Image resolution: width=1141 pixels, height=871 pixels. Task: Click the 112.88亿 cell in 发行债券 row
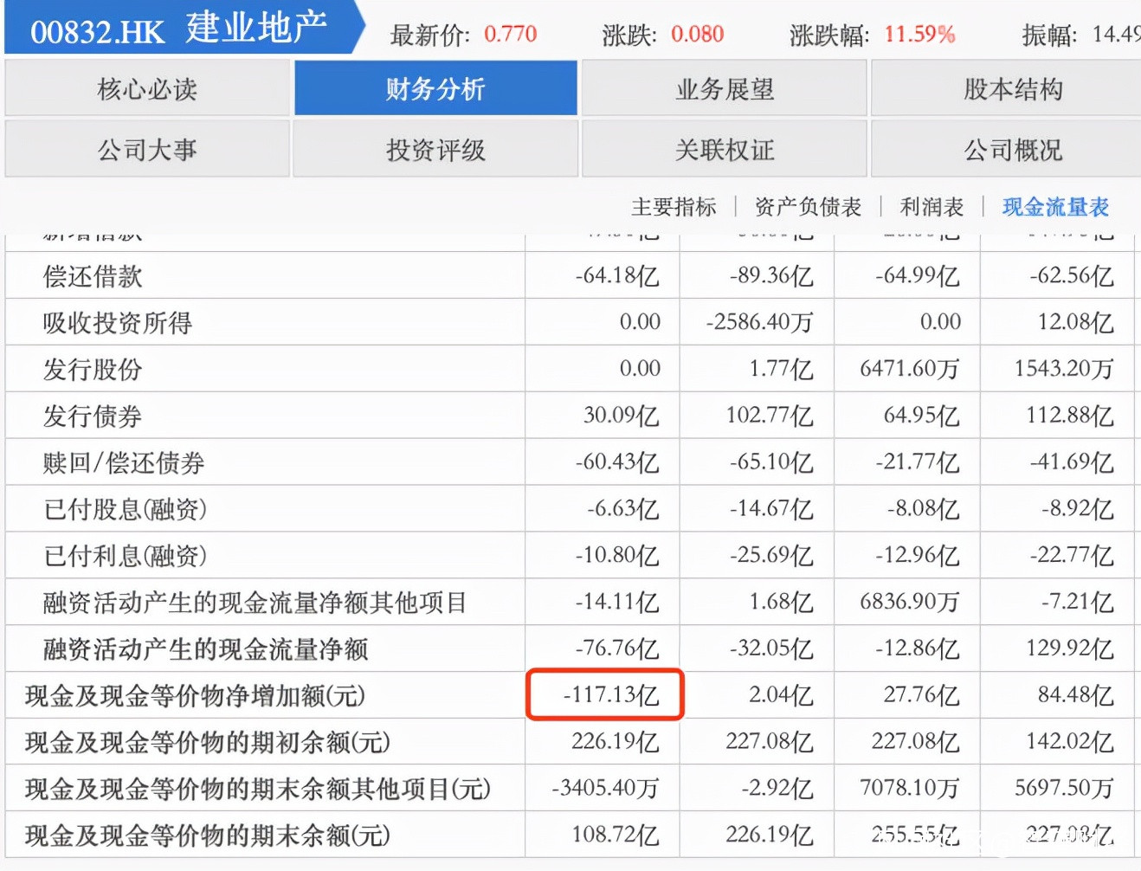[1070, 416]
